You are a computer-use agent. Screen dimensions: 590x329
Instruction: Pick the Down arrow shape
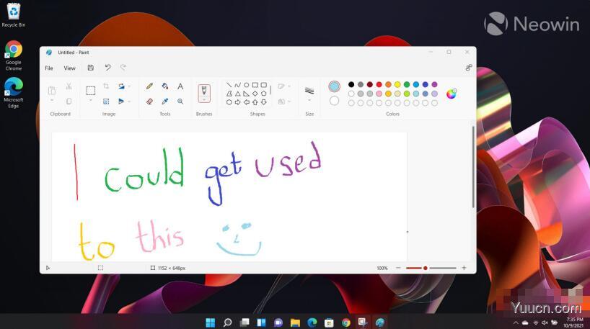click(264, 102)
